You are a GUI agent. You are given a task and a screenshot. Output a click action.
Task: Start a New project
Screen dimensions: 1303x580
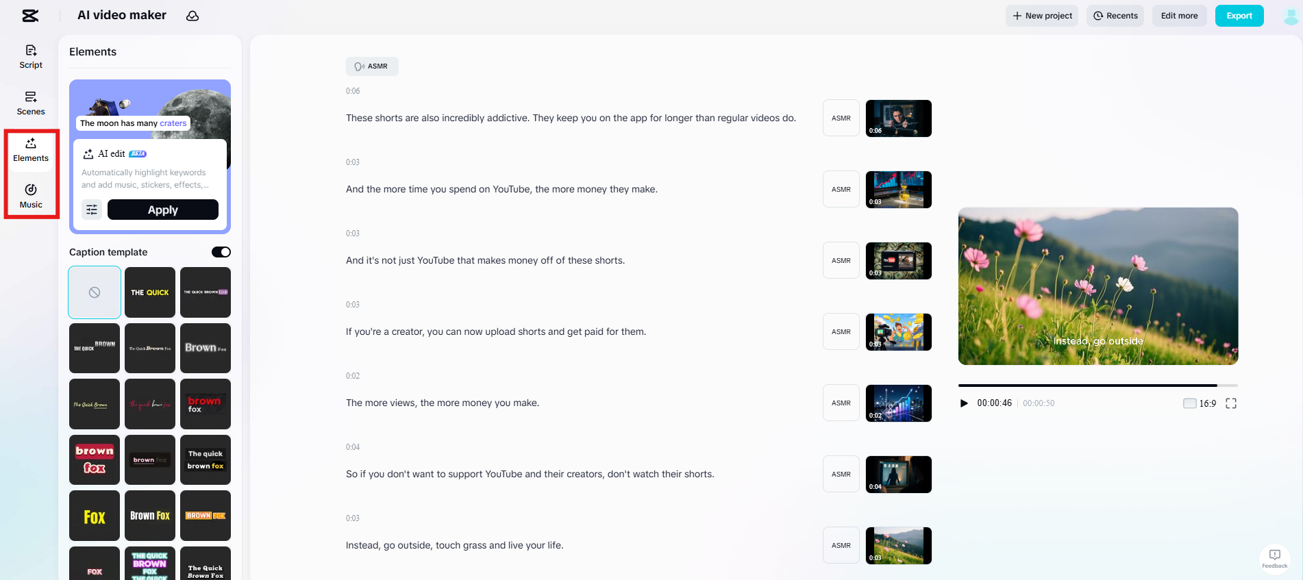1042,16
